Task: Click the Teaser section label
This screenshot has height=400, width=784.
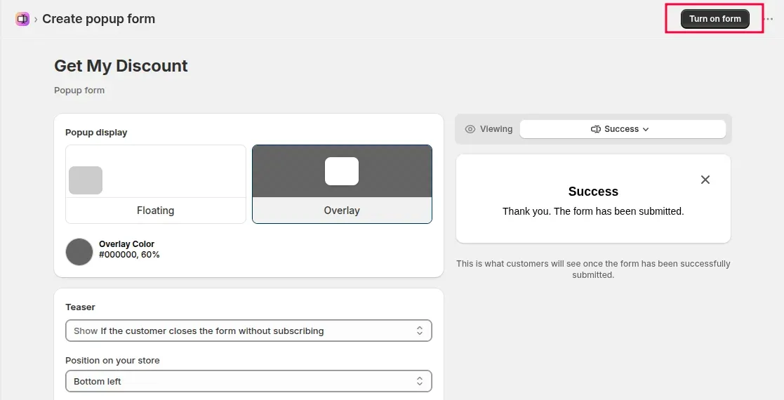Action: click(80, 307)
